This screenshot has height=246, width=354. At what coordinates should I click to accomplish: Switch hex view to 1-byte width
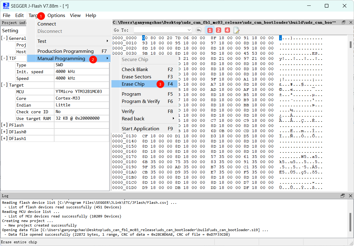[210, 30]
